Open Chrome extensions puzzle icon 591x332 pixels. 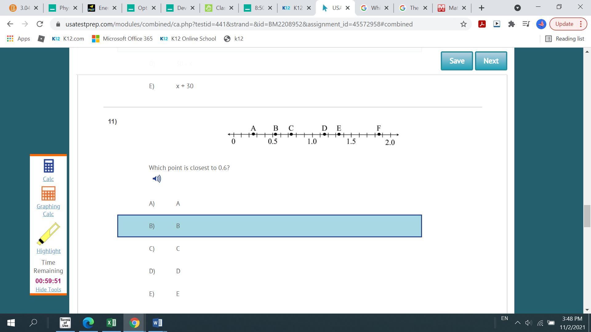tap(511, 24)
